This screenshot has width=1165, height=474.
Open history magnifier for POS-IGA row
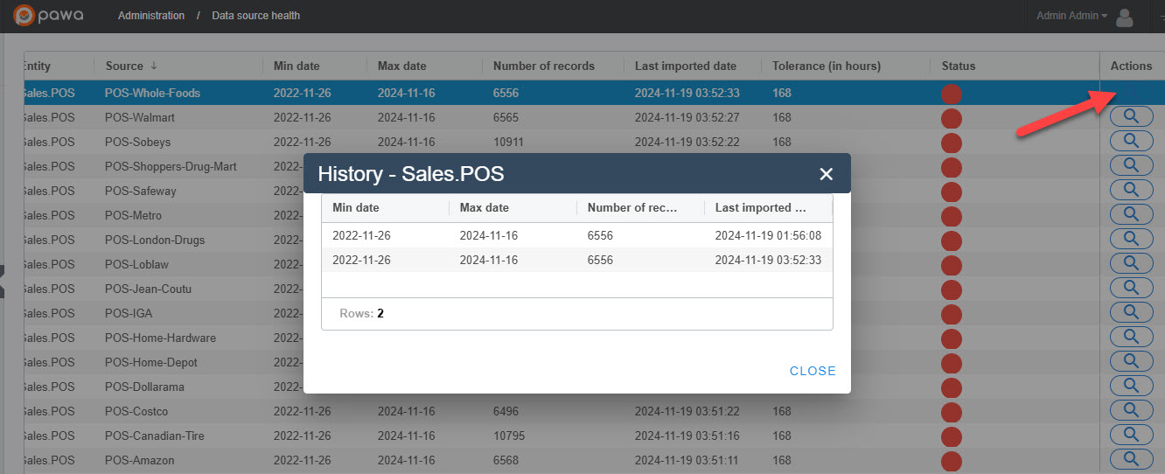click(x=1131, y=312)
